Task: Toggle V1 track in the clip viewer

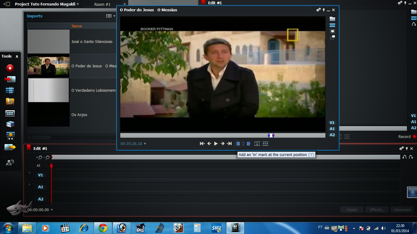Action: (x=332, y=122)
